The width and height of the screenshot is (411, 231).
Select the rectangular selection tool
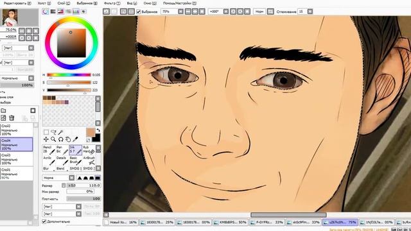coord(46,132)
